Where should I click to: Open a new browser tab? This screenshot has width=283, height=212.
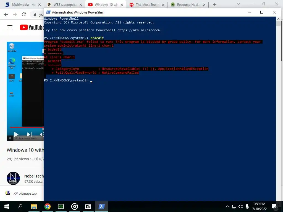tap(214, 5)
